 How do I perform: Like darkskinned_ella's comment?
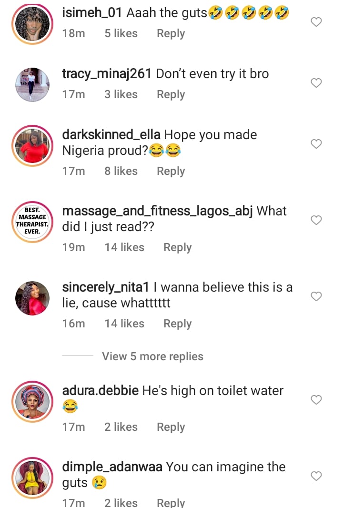tap(316, 144)
